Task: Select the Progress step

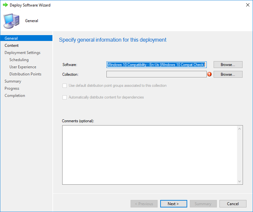Action: pos(12,88)
